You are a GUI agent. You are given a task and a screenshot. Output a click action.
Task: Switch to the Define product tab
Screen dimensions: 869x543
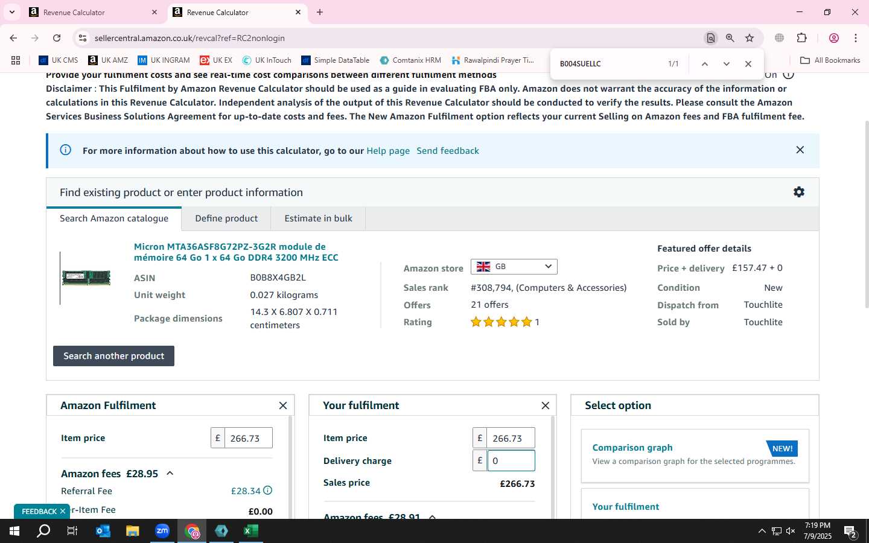[x=226, y=218]
